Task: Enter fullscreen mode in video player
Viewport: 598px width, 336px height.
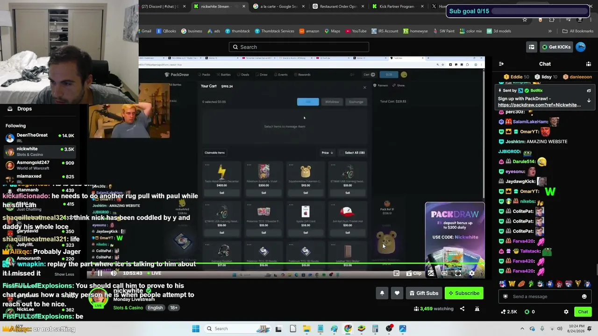Action: coord(458,273)
